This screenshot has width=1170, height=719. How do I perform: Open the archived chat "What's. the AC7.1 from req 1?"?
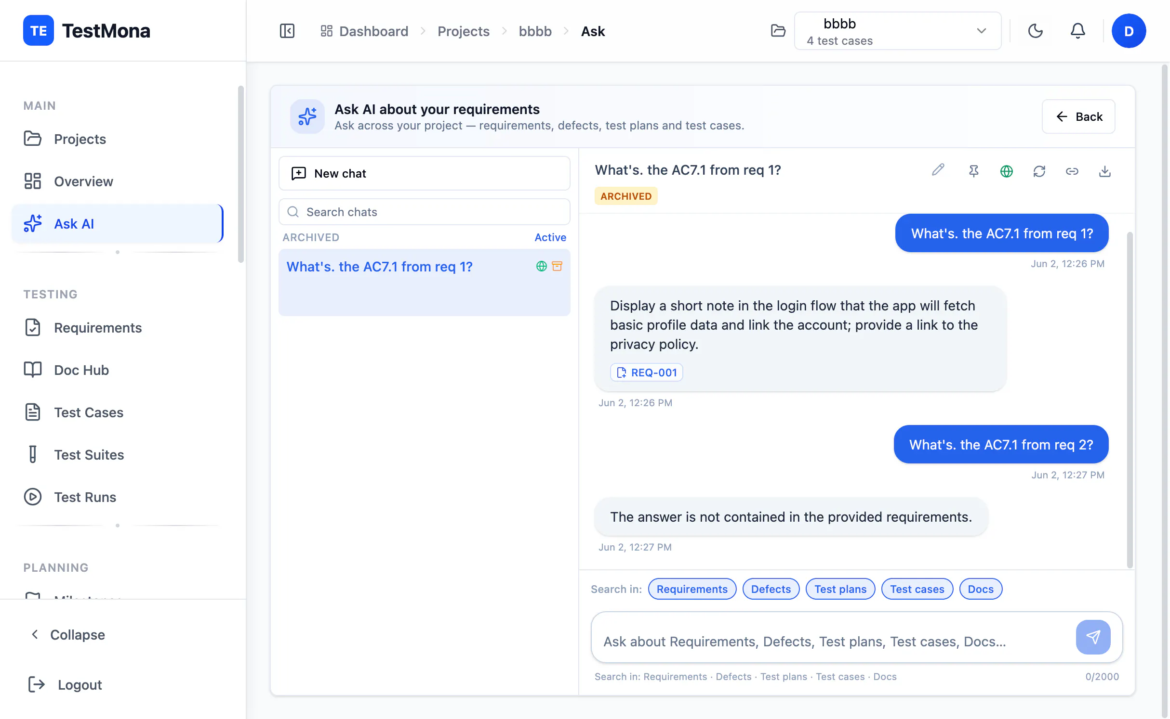click(x=424, y=282)
